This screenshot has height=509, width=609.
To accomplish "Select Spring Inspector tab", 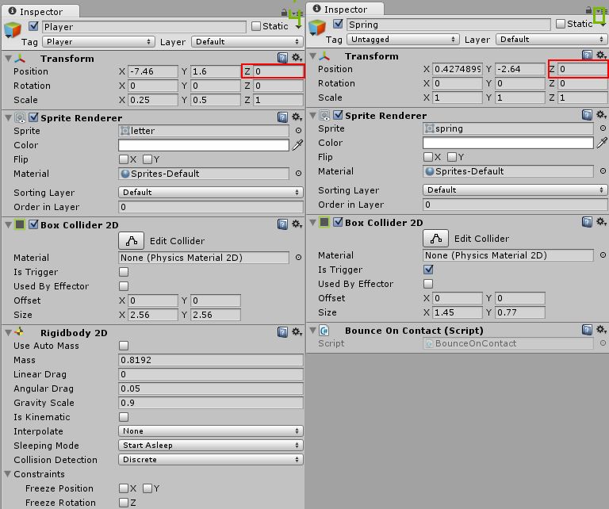I will [x=345, y=10].
